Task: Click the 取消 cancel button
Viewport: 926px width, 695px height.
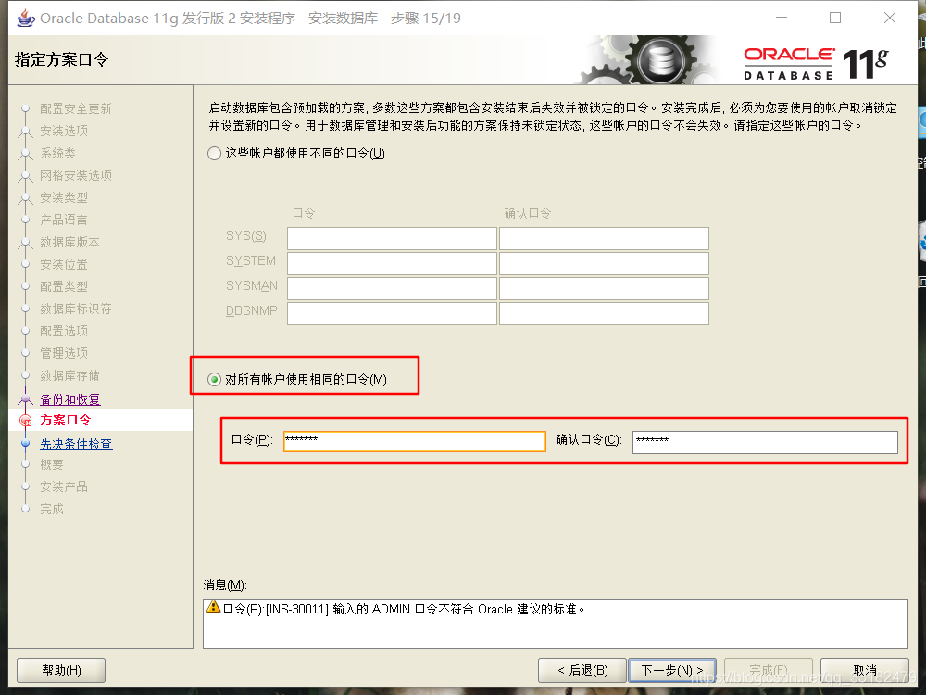Action: click(x=865, y=670)
